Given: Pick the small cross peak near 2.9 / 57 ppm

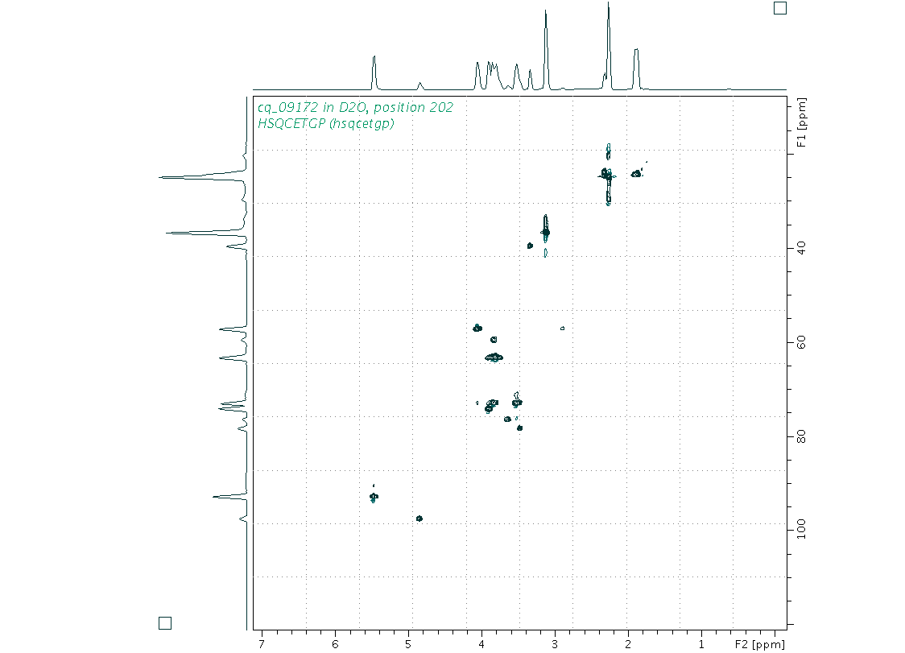Looking at the screenshot, I should [563, 329].
